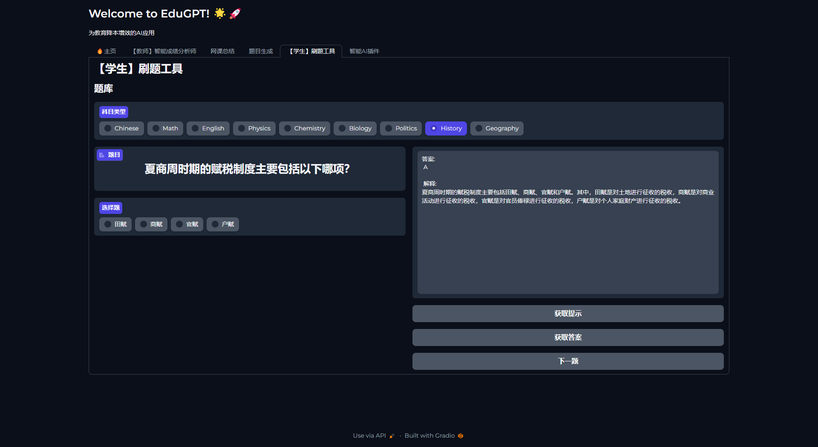Switch to the 题目生成 tab
Image resolution: width=818 pixels, height=447 pixels.
[x=260, y=51]
